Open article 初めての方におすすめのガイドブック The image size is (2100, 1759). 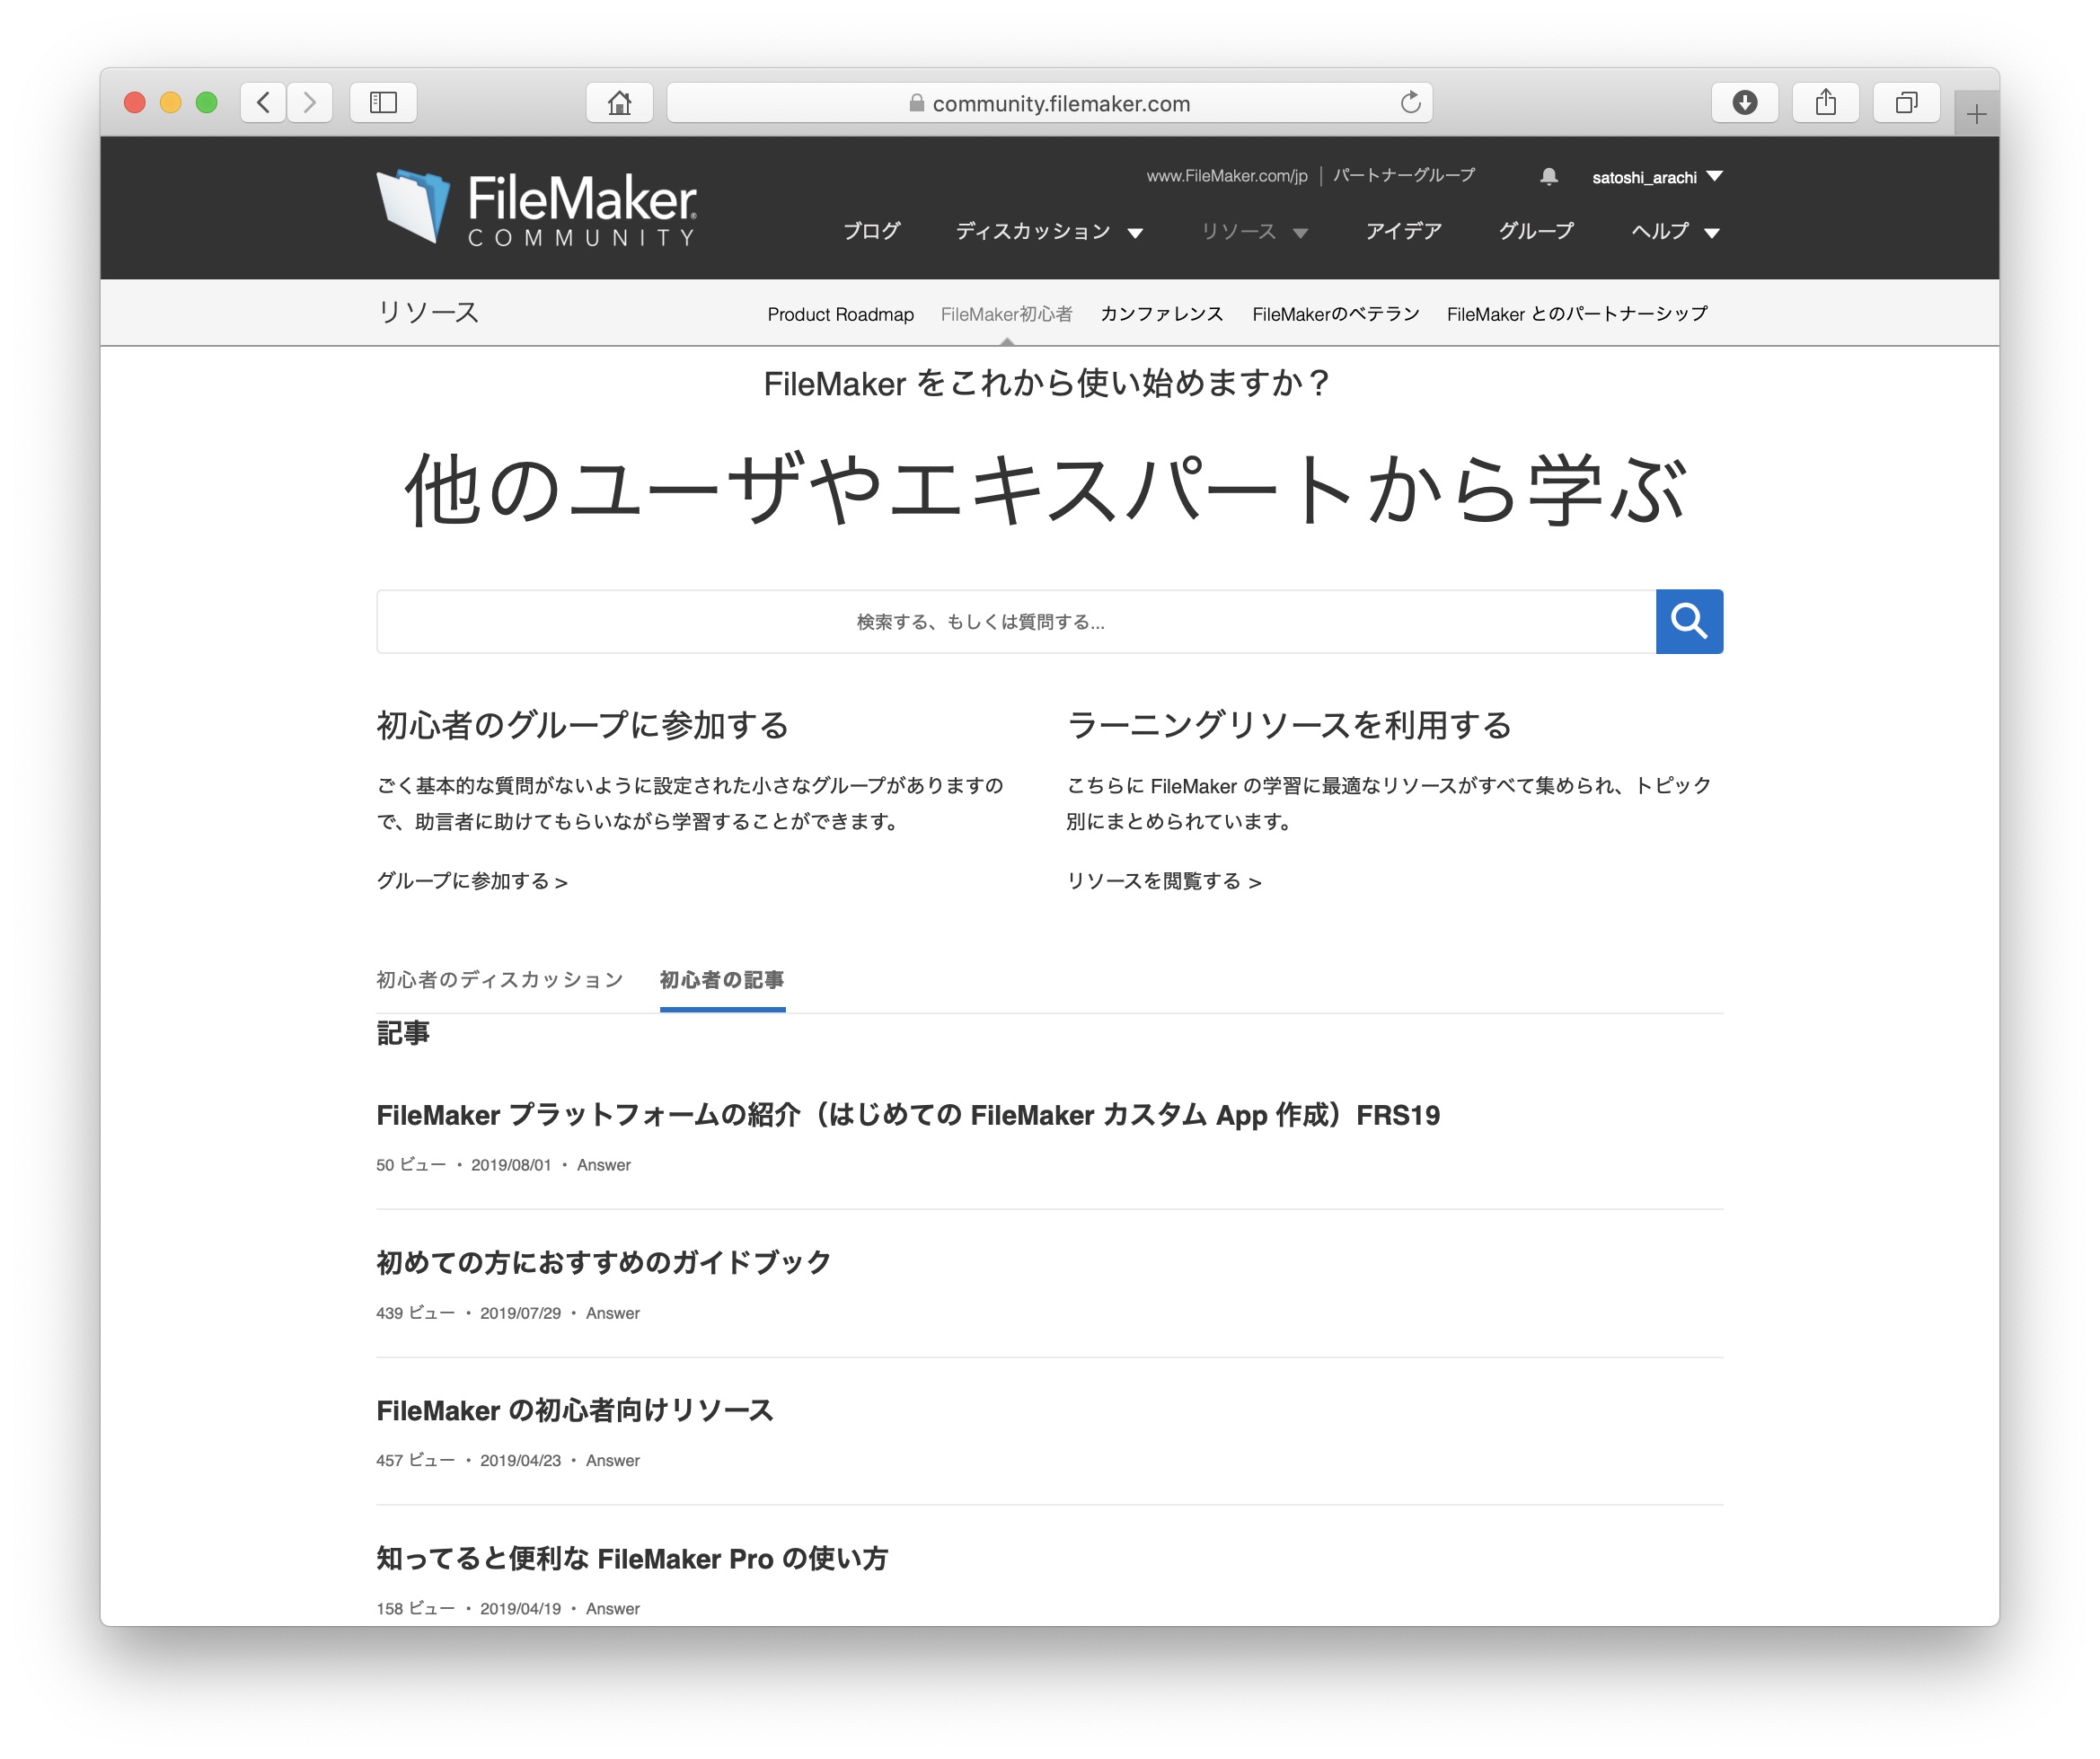click(603, 1262)
